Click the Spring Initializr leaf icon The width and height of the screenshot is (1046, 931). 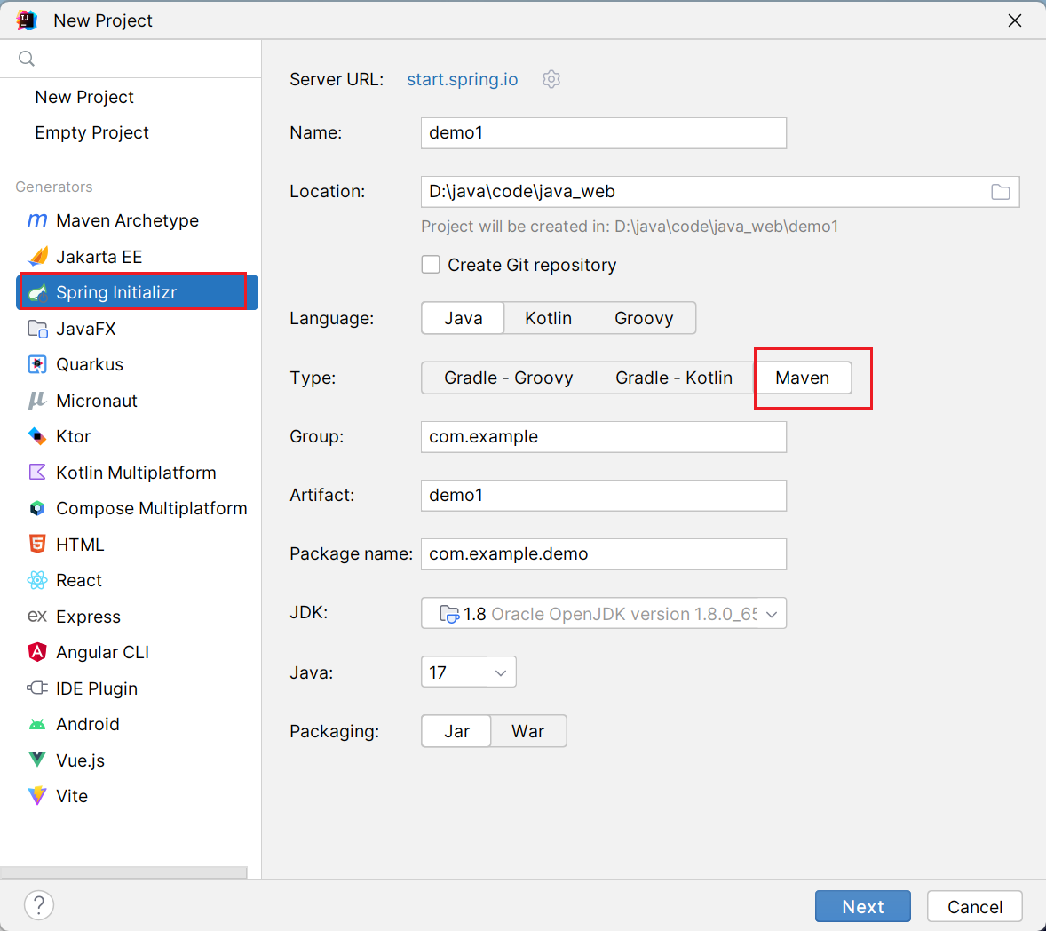click(37, 292)
